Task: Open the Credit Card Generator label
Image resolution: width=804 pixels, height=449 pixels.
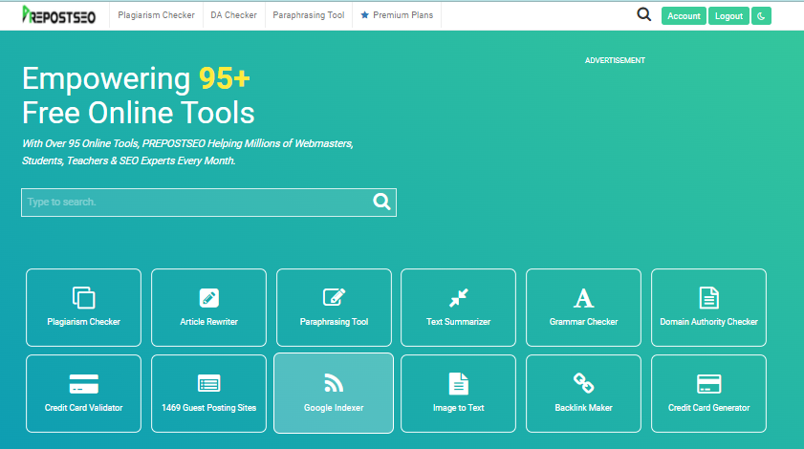Action: (709, 408)
